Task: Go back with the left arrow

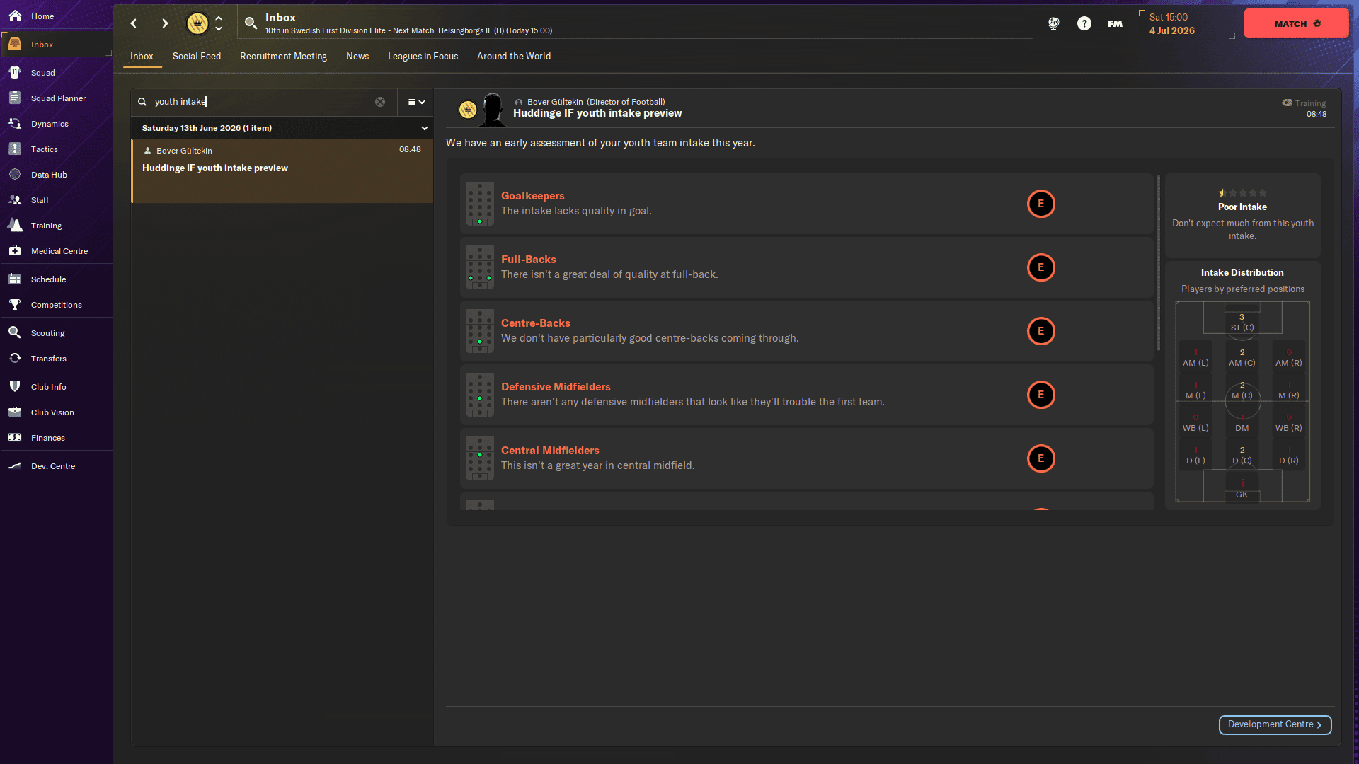Action: pyautogui.click(x=134, y=23)
